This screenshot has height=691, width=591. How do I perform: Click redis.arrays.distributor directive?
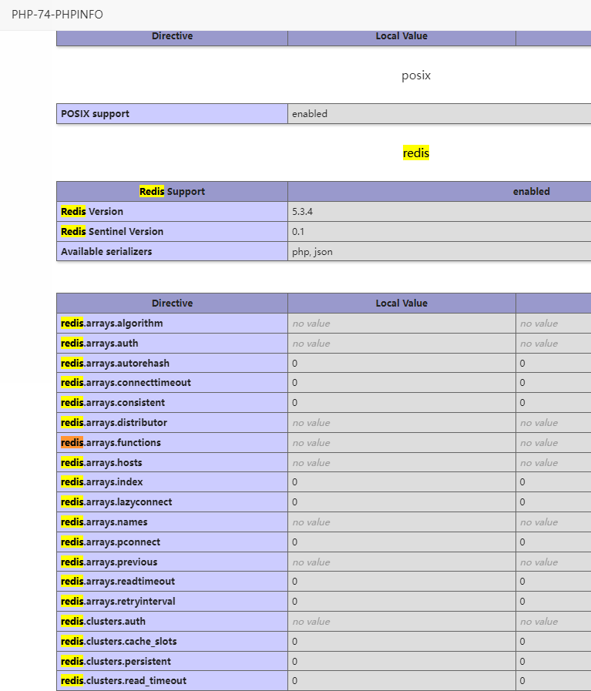pyautogui.click(x=114, y=423)
